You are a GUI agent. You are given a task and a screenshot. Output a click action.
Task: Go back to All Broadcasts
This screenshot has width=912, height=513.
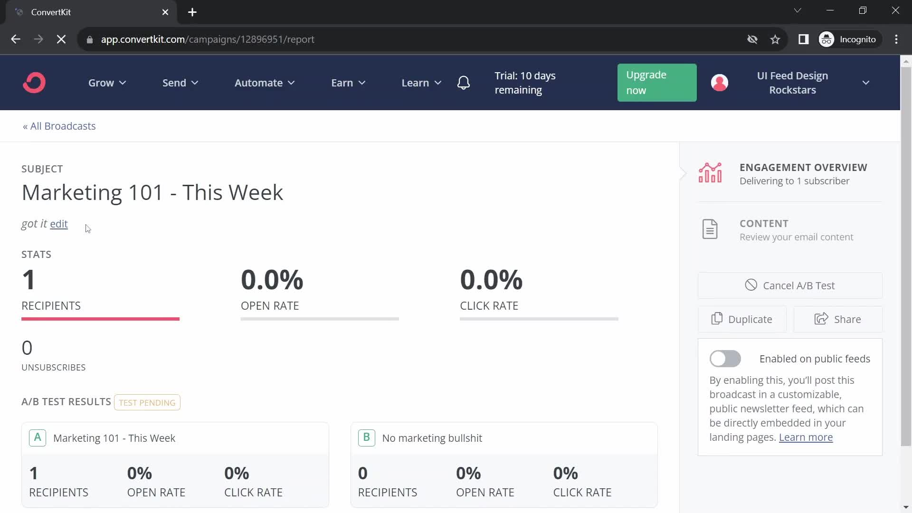coord(59,126)
